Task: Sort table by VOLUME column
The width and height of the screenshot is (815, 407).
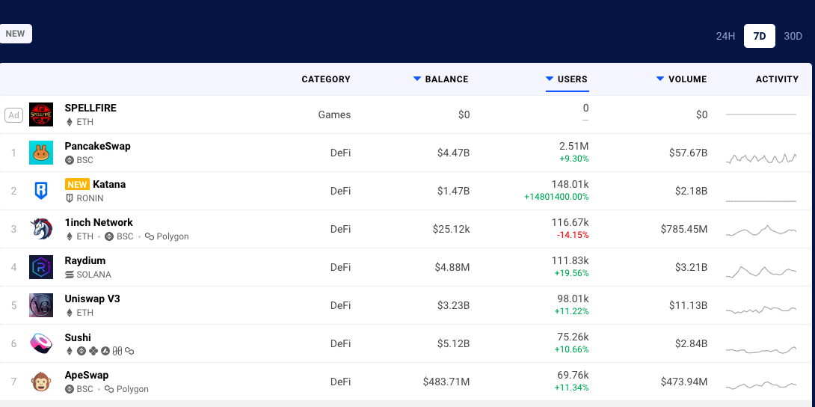Action: tap(681, 79)
